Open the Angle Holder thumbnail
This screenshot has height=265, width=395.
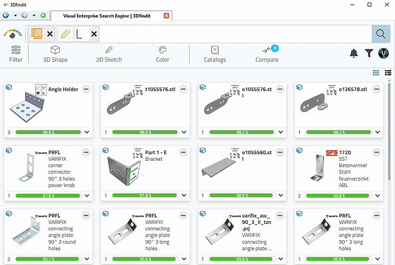(27, 107)
